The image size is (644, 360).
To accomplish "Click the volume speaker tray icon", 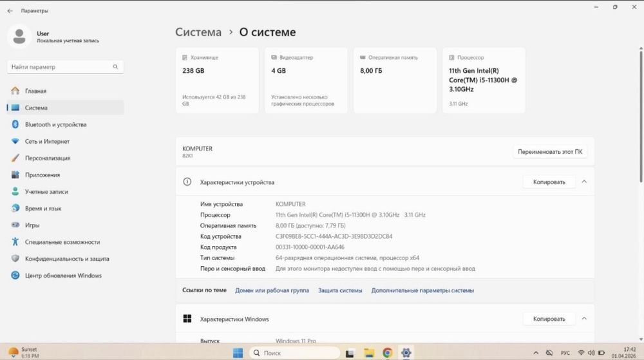I will (591, 353).
